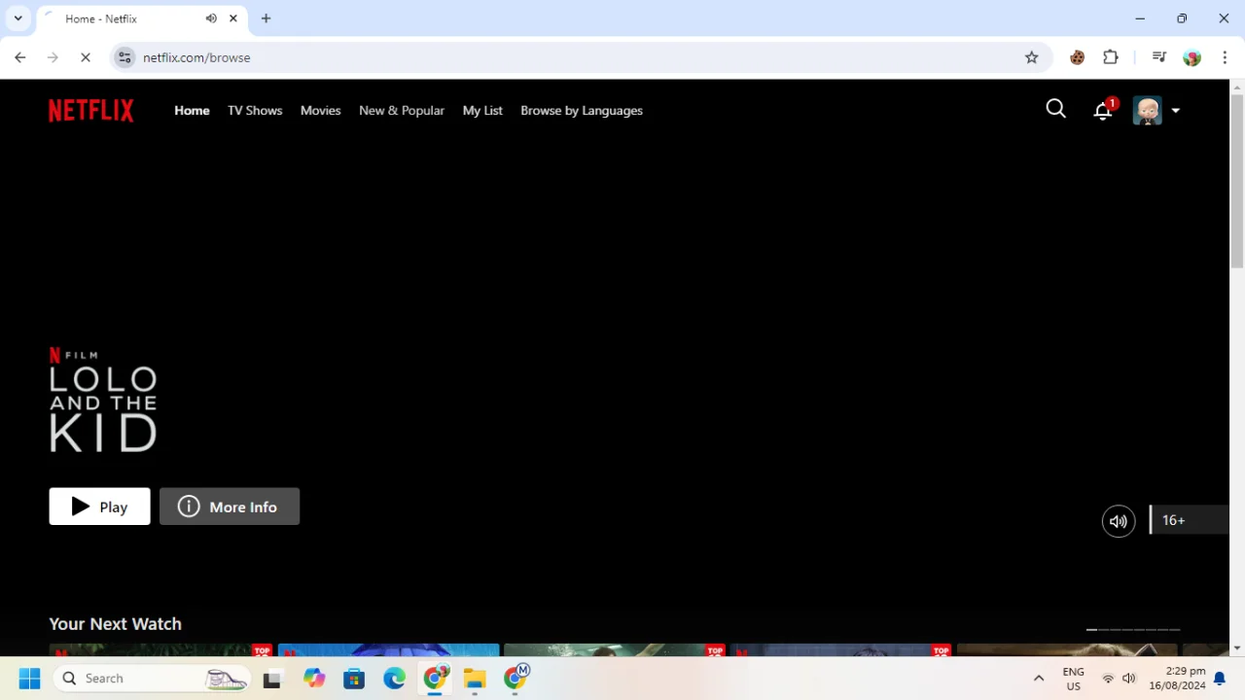Open the Windows Start menu
The image size is (1245, 700).
(29, 678)
